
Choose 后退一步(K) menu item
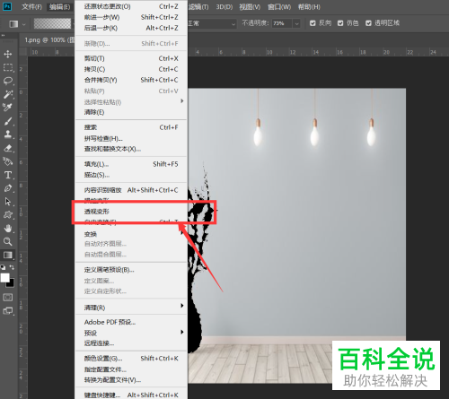click(131, 28)
